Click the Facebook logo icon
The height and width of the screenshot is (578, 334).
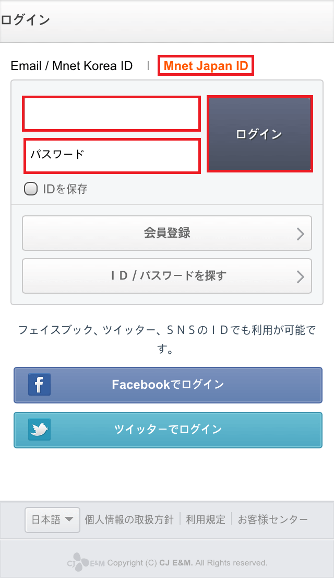pyautogui.click(x=39, y=385)
